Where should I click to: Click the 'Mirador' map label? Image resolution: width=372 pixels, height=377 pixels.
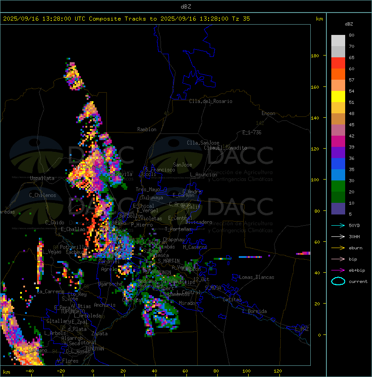click(188, 303)
